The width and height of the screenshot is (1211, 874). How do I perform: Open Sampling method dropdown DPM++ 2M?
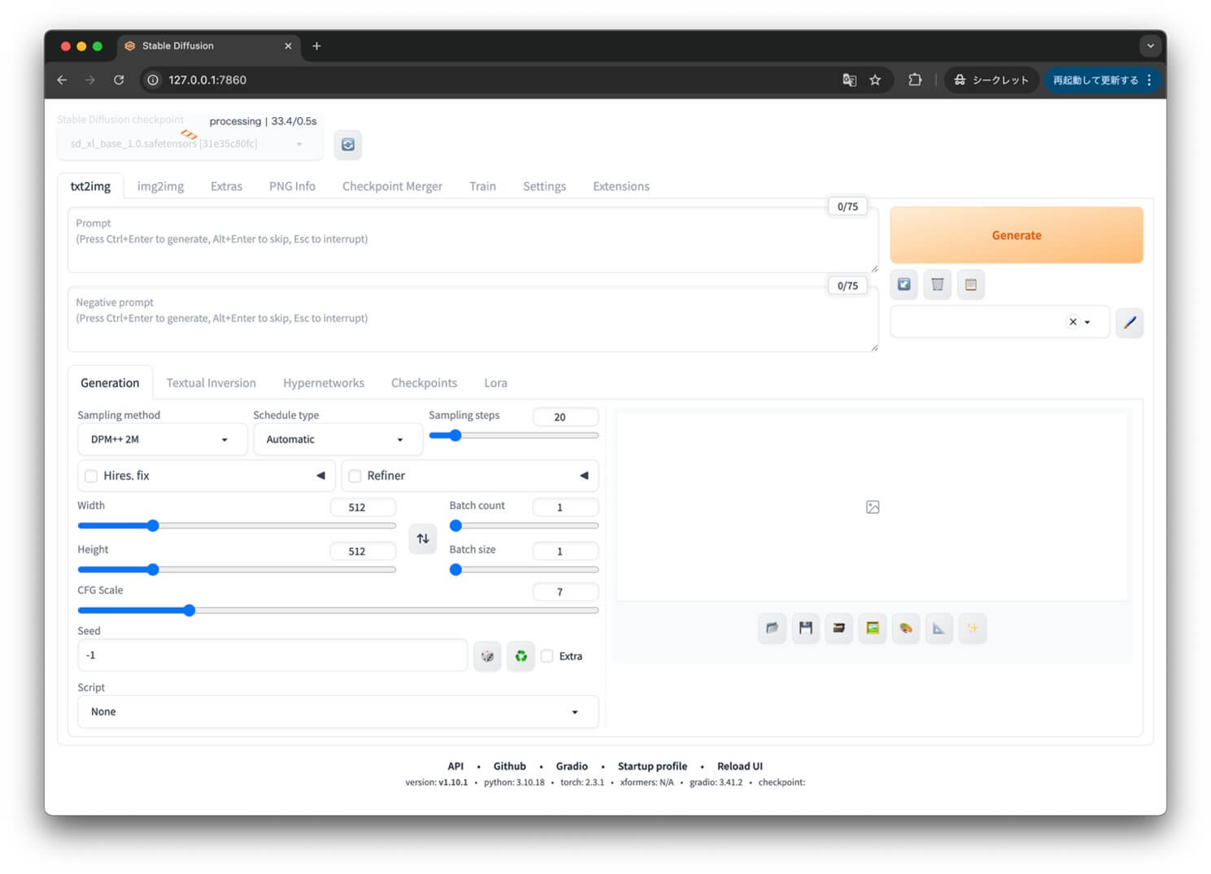[162, 440]
